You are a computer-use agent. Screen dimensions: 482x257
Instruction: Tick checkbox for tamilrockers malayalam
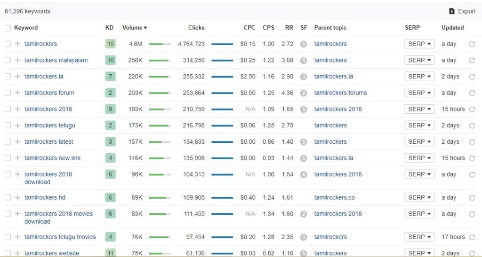coord(8,60)
